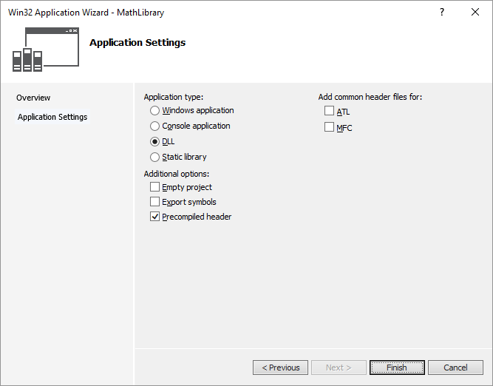This screenshot has height=386, width=493.
Task: Cancel the Win32 Application Wizard
Action: click(455, 368)
